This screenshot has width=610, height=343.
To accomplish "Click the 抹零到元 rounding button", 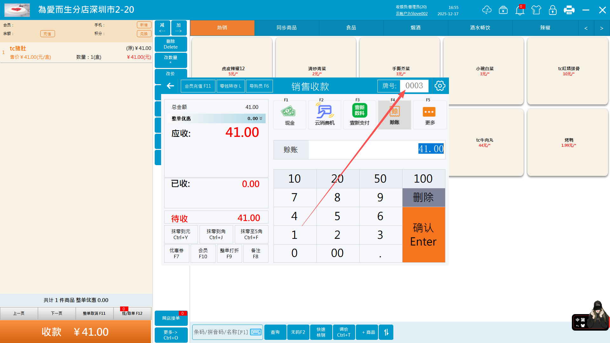I will (181, 234).
